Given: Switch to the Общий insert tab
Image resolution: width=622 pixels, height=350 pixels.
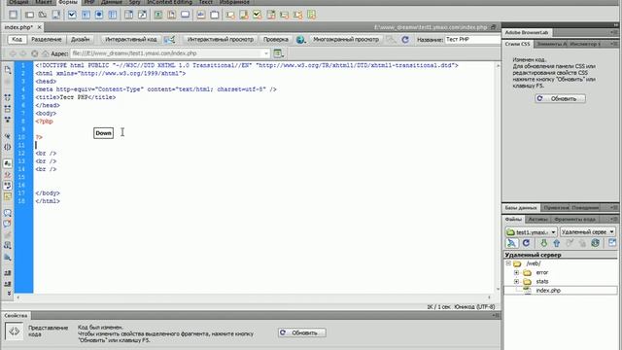Looking at the screenshot, I should click(x=18, y=2).
